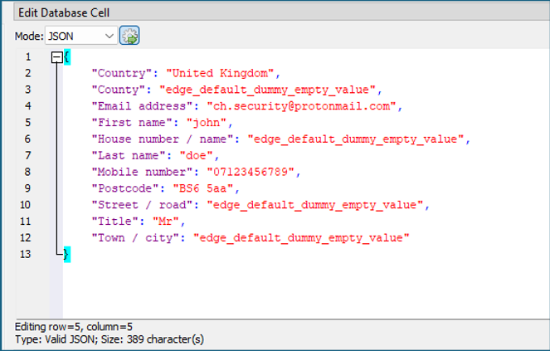The image size is (550, 351).
Task: Click the ch.security@protonmail.com value
Action: click(x=302, y=106)
